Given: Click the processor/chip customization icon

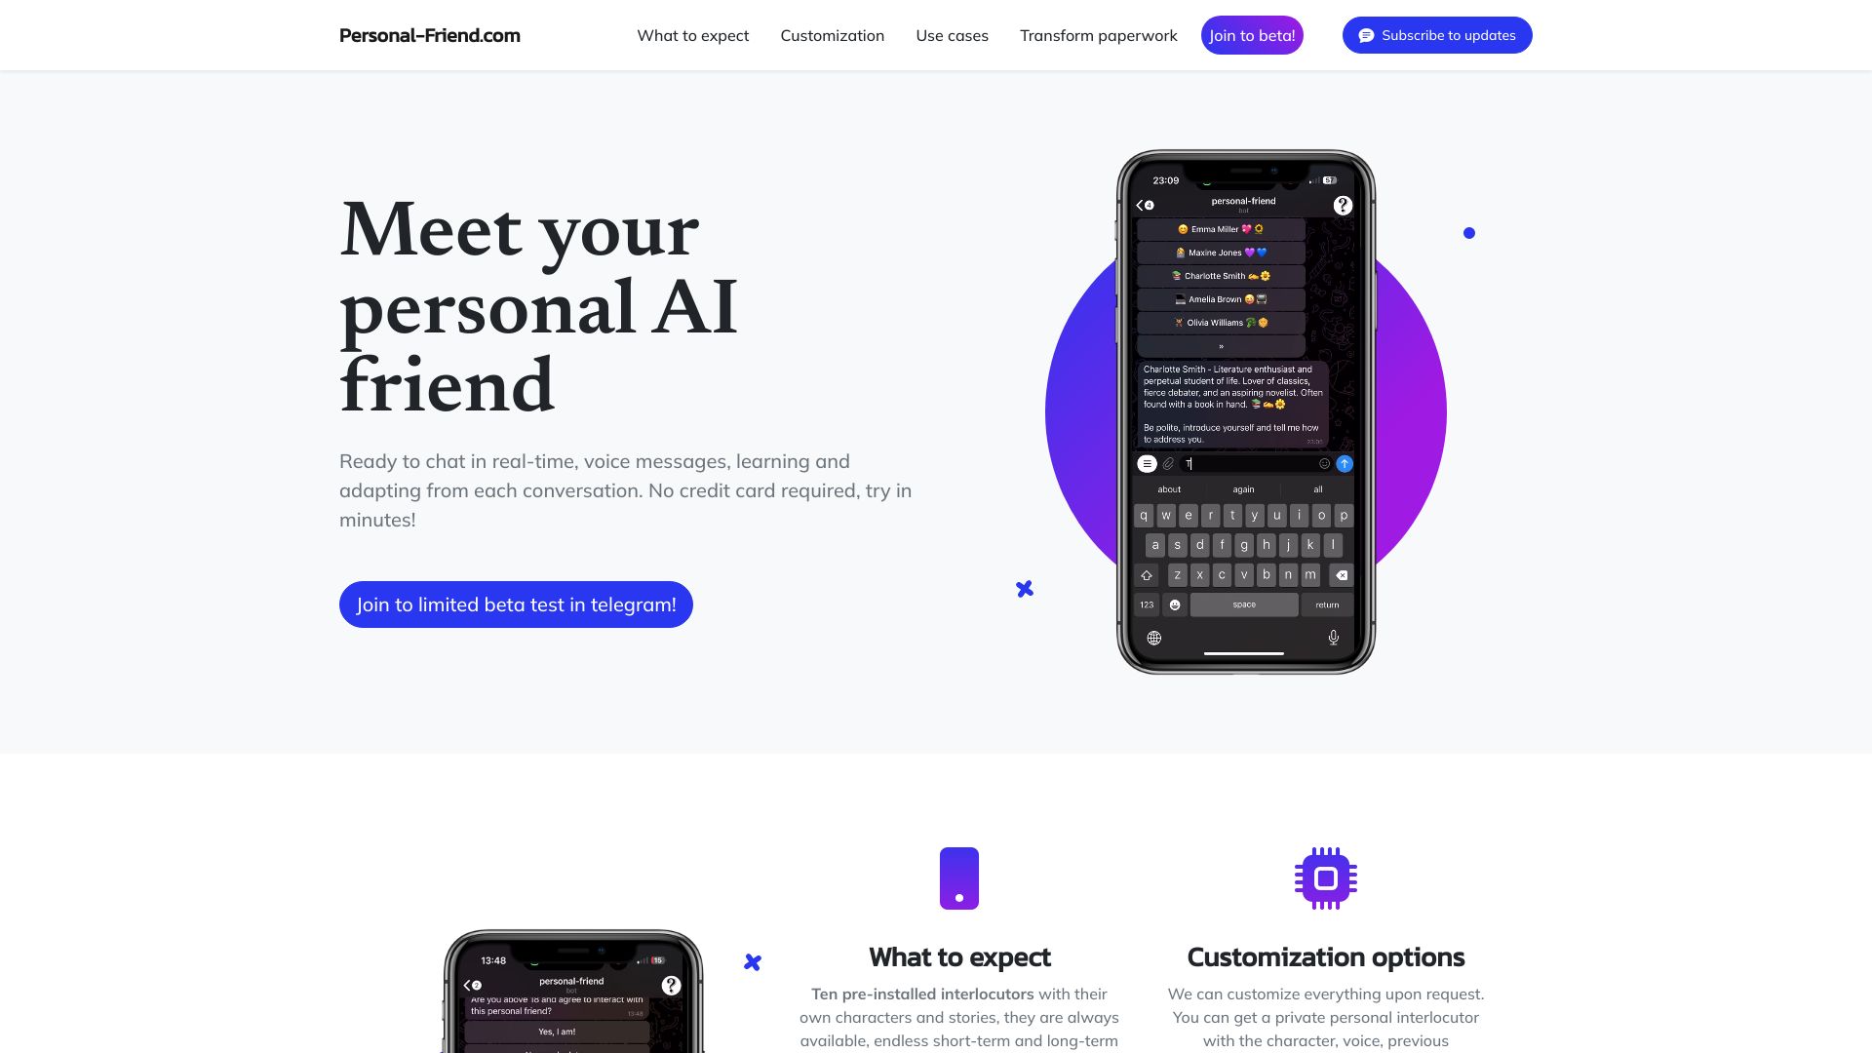Looking at the screenshot, I should click(x=1326, y=878).
